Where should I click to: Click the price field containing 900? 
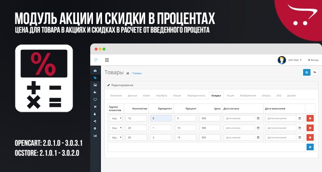[x=210, y=128]
